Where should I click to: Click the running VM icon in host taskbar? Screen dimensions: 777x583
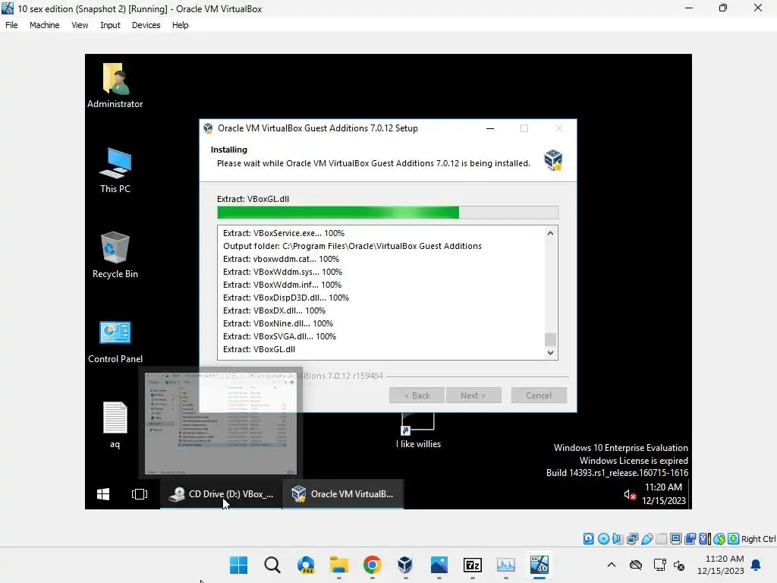(x=539, y=565)
